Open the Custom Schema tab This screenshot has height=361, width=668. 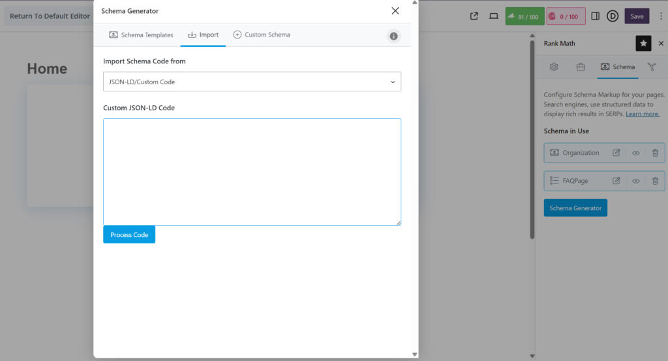262,35
